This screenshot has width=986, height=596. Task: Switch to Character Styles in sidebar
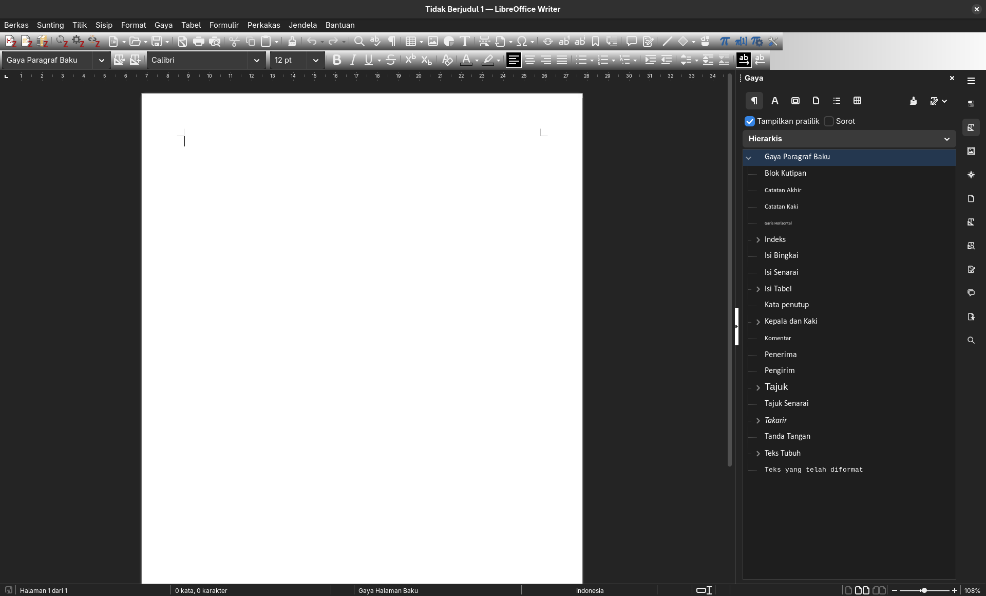(774, 101)
